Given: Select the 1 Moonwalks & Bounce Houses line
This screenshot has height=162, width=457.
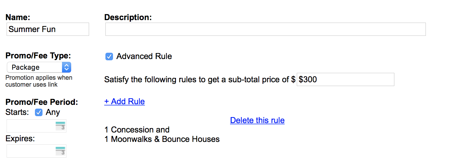Looking at the screenshot, I should point(162,139).
